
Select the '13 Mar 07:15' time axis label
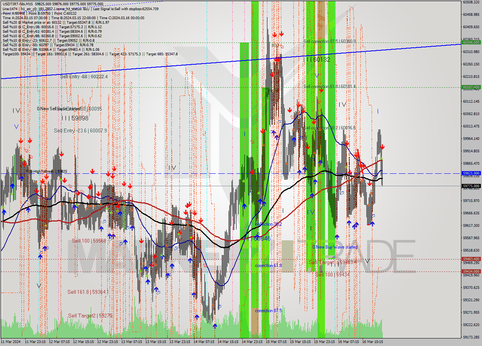pyautogui.click(x=131, y=342)
